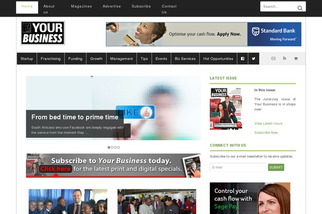The width and height of the screenshot is (322, 214).
Task: Open the Sage Pay cash flow ad
Action: (x=250, y=198)
